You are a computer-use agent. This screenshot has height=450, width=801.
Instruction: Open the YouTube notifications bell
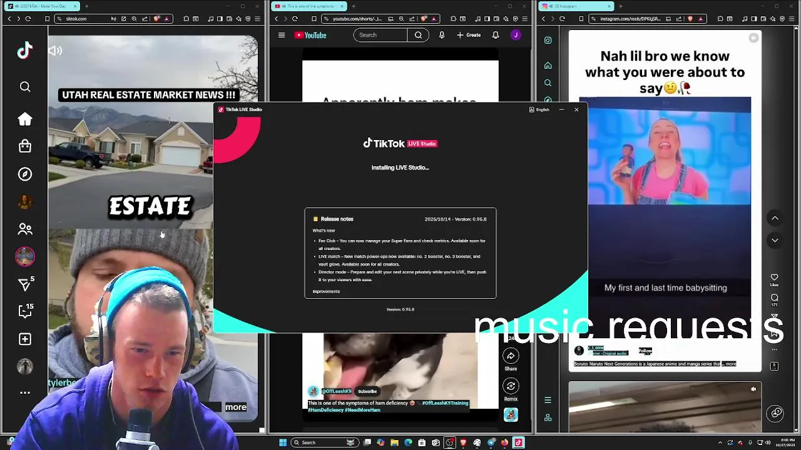coord(496,35)
